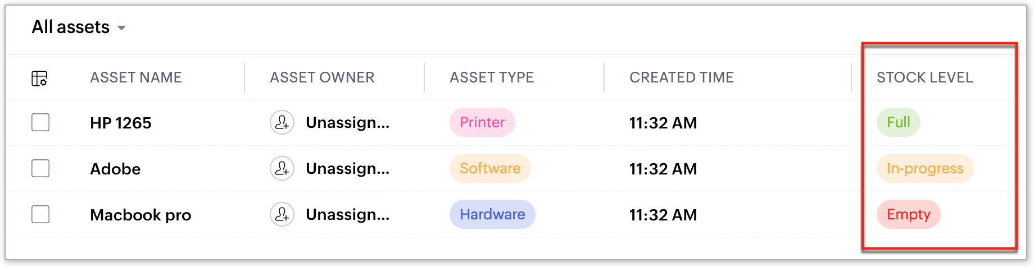Open the Macbook pro asset record
Image resolution: width=1034 pixels, height=267 pixels.
point(140,215)
